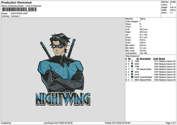Click 'Natural White' in the stop 8 row
This screenshot has width=177, height=125.
pos(145,80)
